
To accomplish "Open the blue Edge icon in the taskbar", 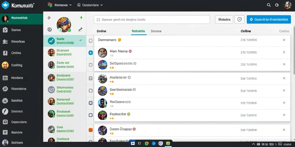I will coord(154,144).
